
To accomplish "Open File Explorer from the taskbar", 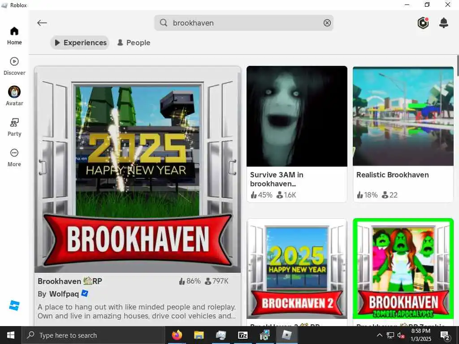I will pyautogui.click(x=199, y=335).
